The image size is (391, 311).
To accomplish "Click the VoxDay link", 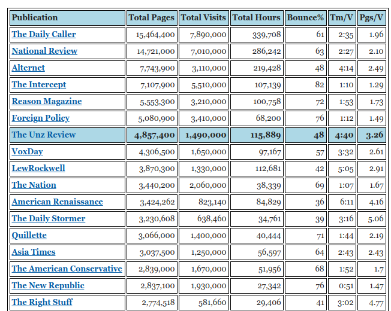I will (x=27, y=152).
